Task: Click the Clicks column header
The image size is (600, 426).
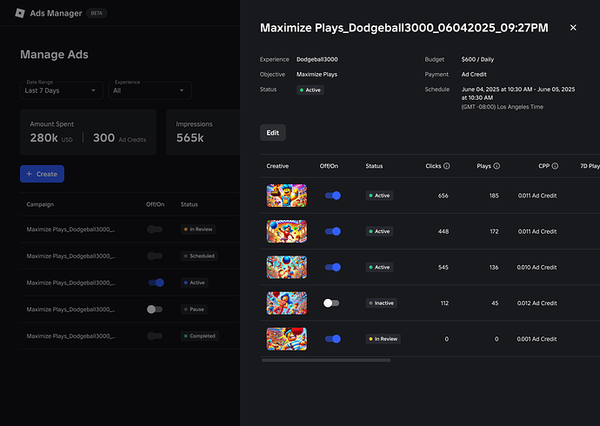Action: (433, 166)
